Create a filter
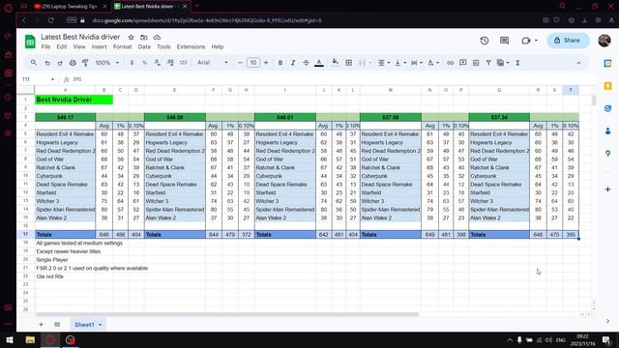Viewport: 619px width, 348px height. [x=488, y=63]
